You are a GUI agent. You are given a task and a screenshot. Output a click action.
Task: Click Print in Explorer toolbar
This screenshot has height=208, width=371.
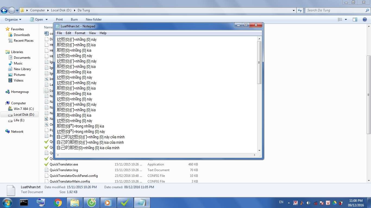59,19
